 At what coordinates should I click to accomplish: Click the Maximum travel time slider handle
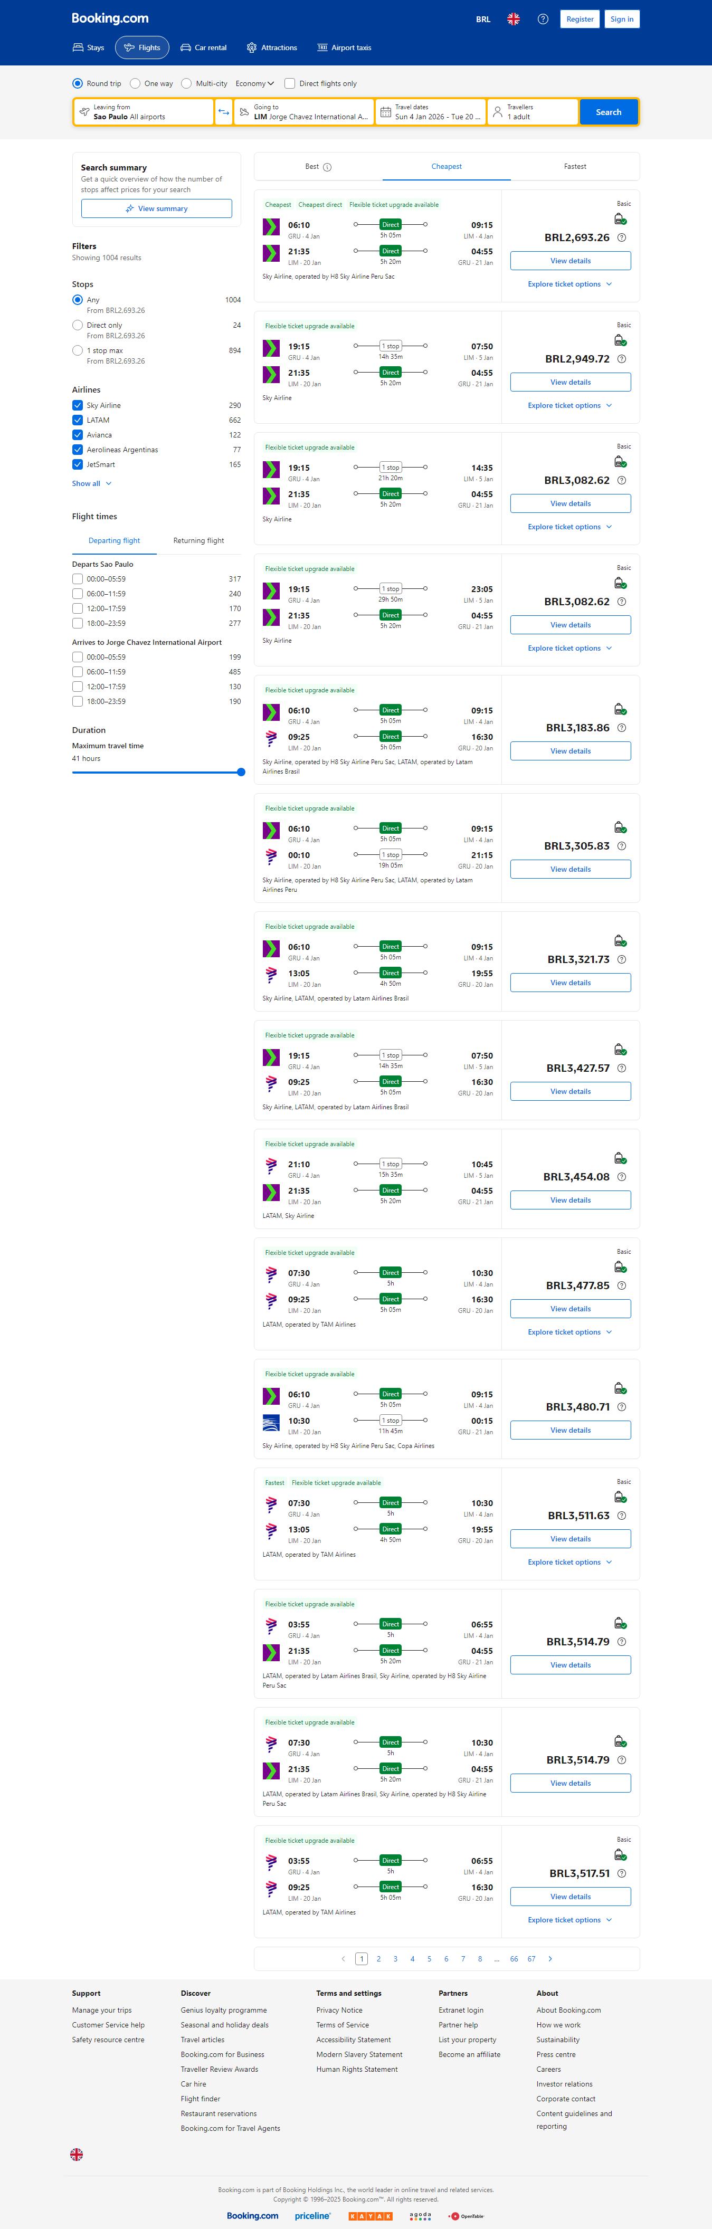(241, 772)
